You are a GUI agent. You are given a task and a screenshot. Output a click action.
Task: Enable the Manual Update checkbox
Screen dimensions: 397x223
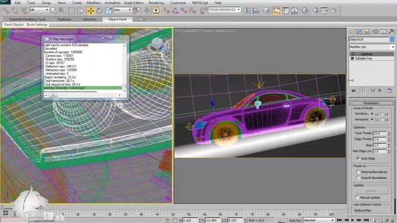point(357,198)
